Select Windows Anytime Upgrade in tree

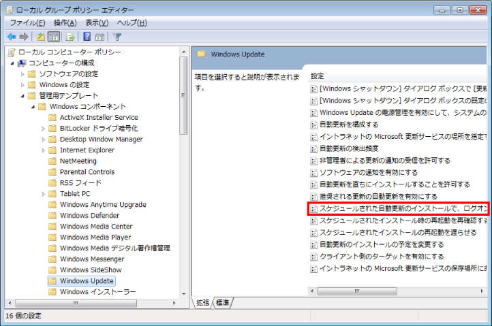103,205
